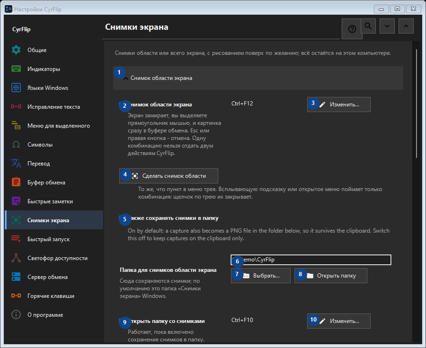Click the 'Ctrl+F10' shortcut text
The height and width of the screenshot is (348, 426).
242,320
